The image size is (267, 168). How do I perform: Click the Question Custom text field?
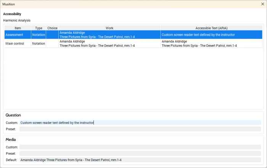tap(140, 123)
